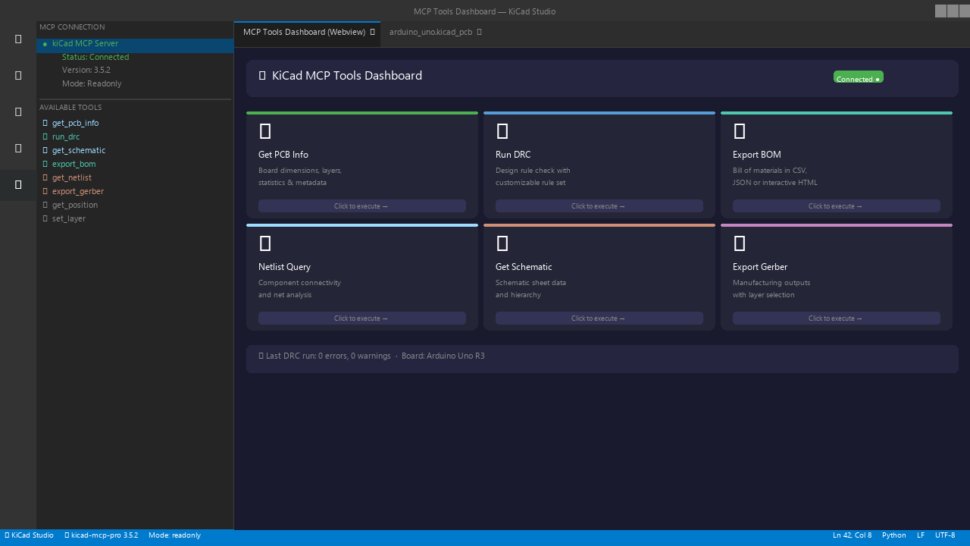This screenshot has width=970, height=546.
Task: Click the icon before KiCad MCP Tools Dashboard heading
Action: pos(262,76)
